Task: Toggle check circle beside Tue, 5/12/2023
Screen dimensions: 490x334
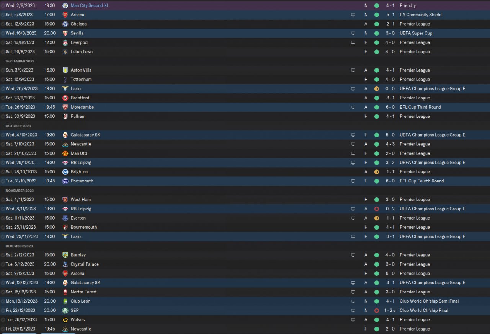Action: click(3, 264)
